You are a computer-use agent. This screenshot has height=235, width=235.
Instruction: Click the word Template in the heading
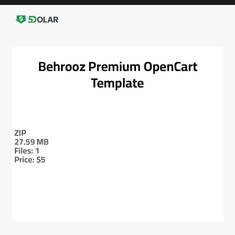pos(118,83)
